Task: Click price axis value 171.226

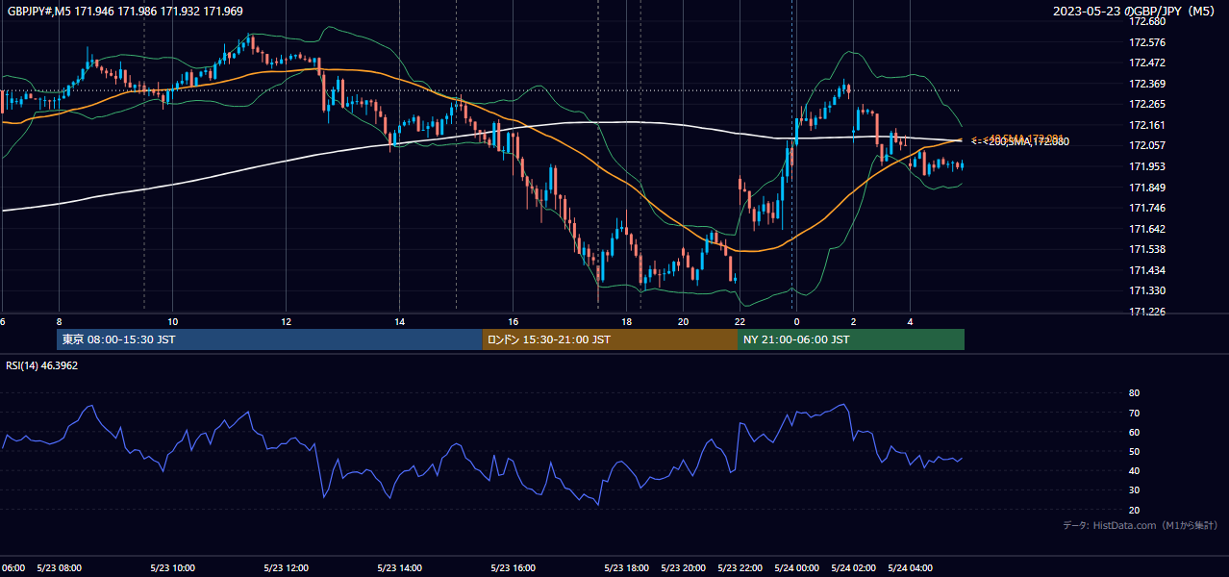Action: (1148, 312)
